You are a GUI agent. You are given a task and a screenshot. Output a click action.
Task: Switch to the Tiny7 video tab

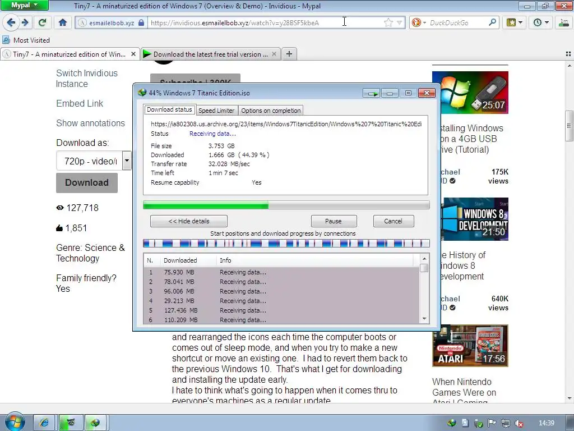point(70,54)
